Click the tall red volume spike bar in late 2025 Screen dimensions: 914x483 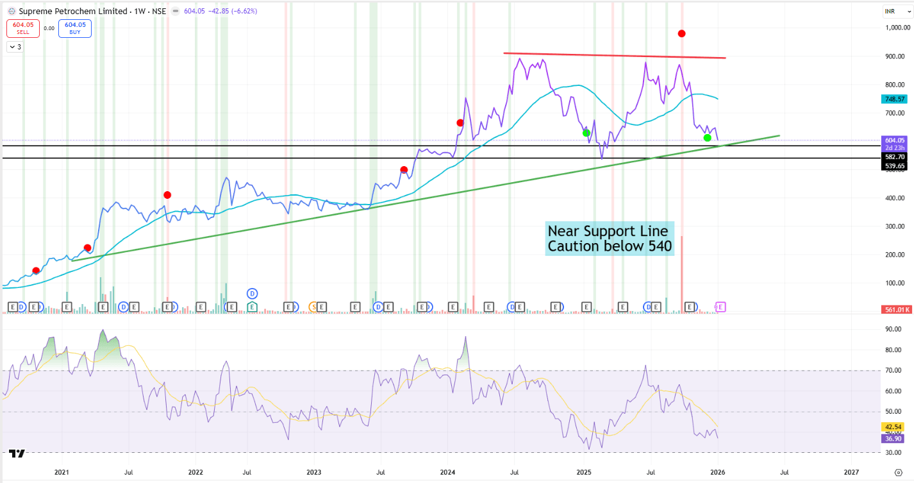(682, 274)
